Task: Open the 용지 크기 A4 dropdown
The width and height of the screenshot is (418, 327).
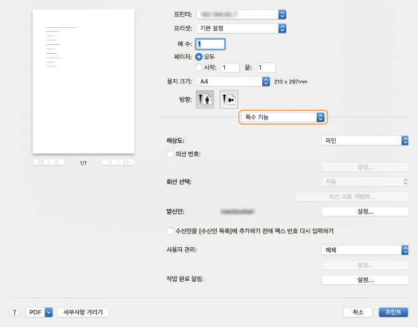Action: pos(233,82)
